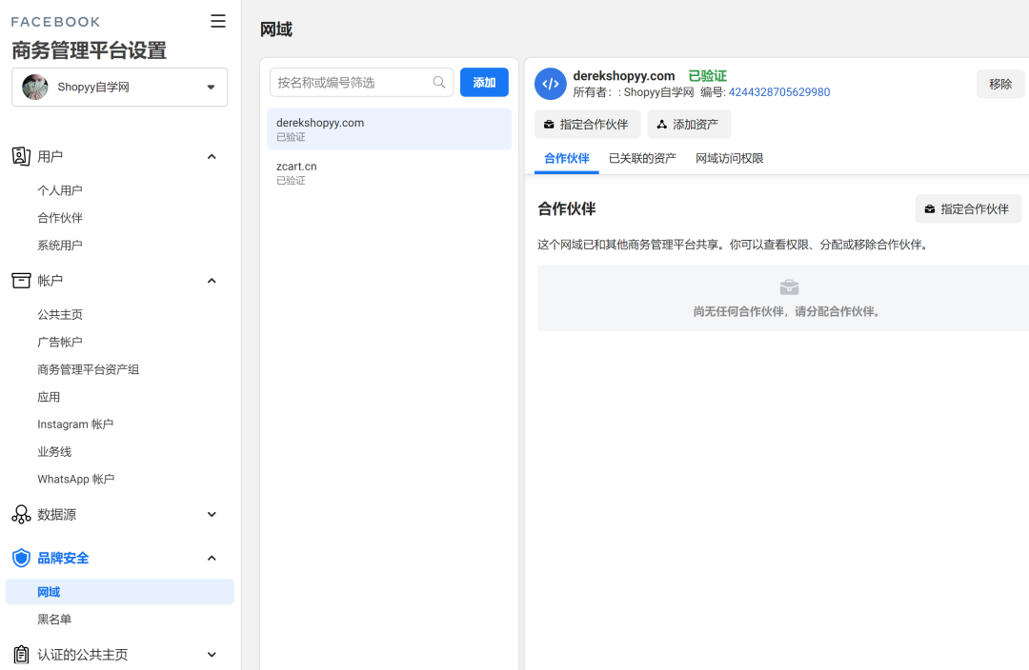Click 指定合作伙伴 button in partner section
1029x670 pixels.
click(x=968, y=209)
